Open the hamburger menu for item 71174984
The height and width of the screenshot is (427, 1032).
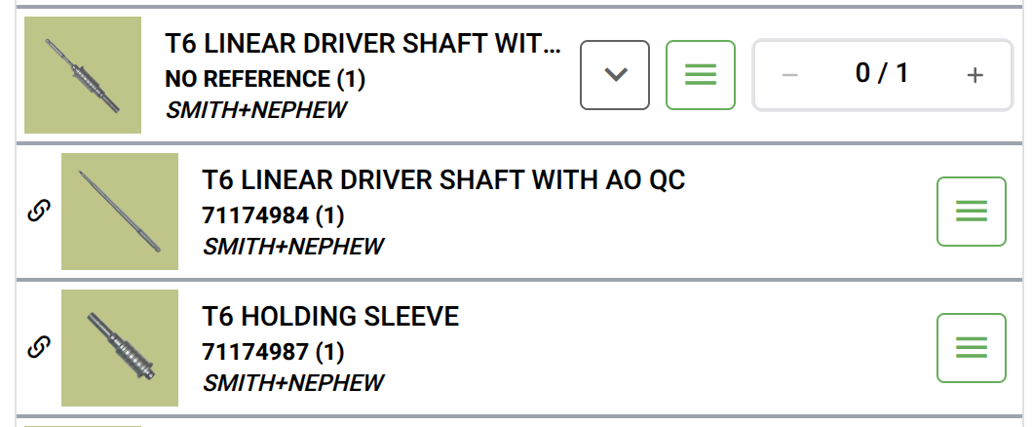[x=971, y=212]
